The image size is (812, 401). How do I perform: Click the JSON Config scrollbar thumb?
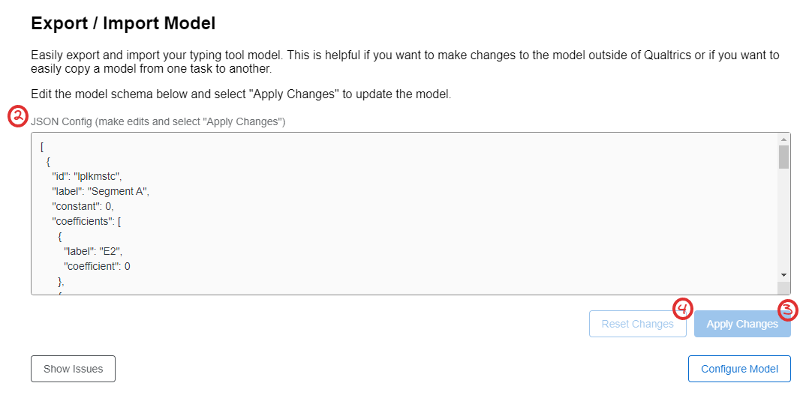point(783,157)
